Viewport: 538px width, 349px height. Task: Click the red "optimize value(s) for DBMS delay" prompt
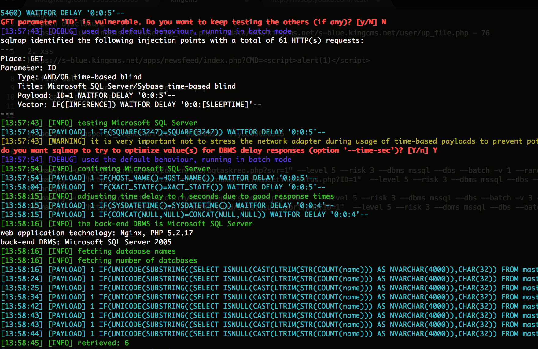(x=219, y=150)
